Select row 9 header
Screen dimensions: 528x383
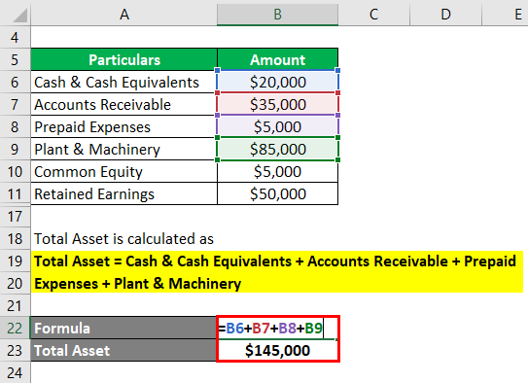pyautogui.click(x=15, y=149)
